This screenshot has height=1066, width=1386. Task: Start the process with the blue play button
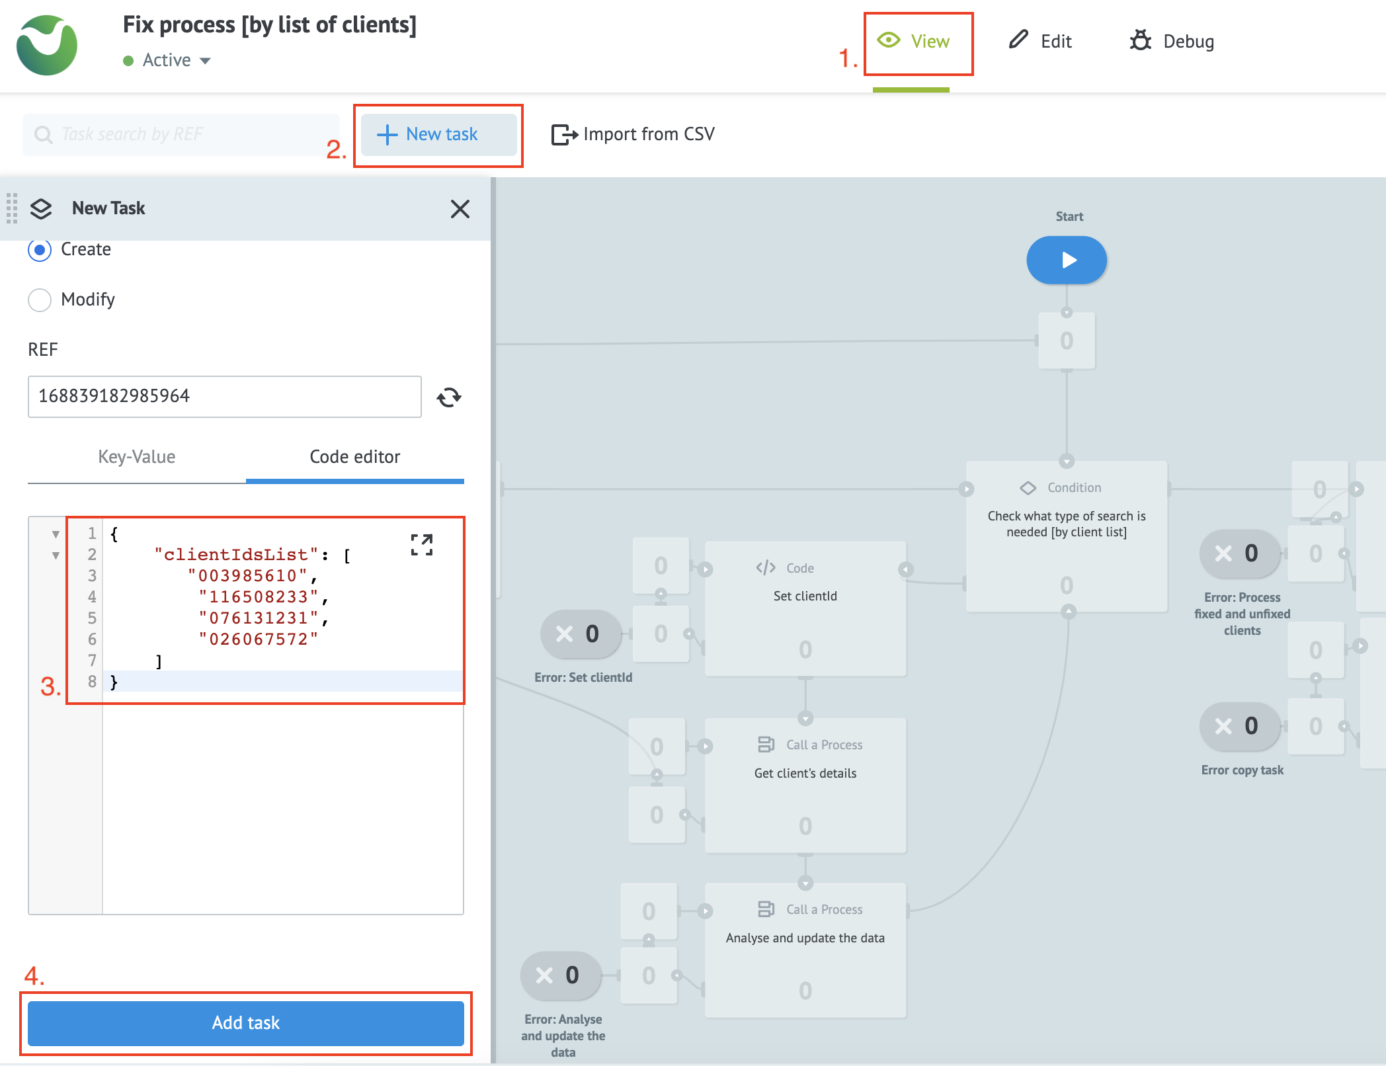point(1066,260)
